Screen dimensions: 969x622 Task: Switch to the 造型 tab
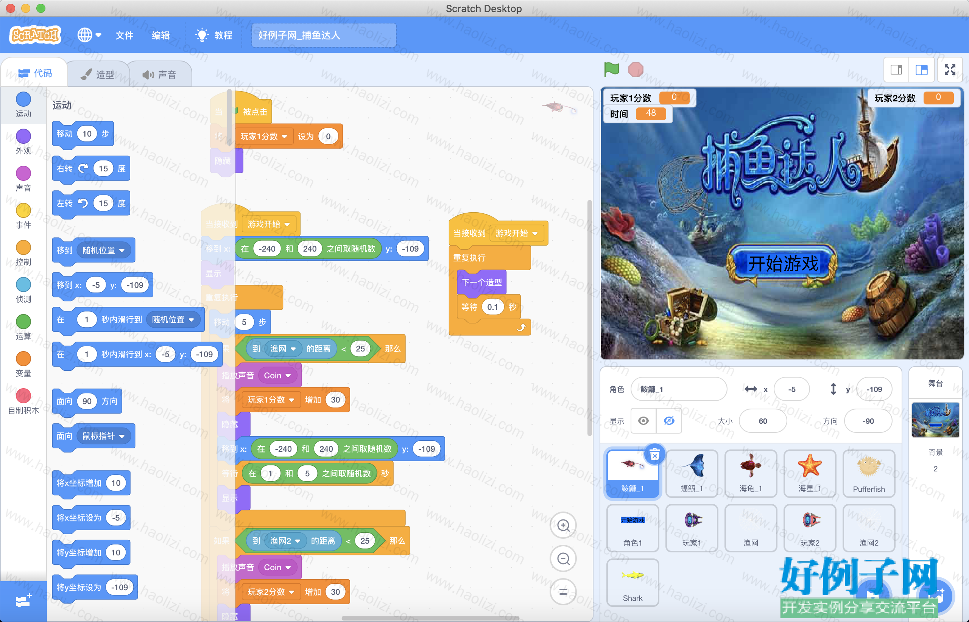[97, 74]
